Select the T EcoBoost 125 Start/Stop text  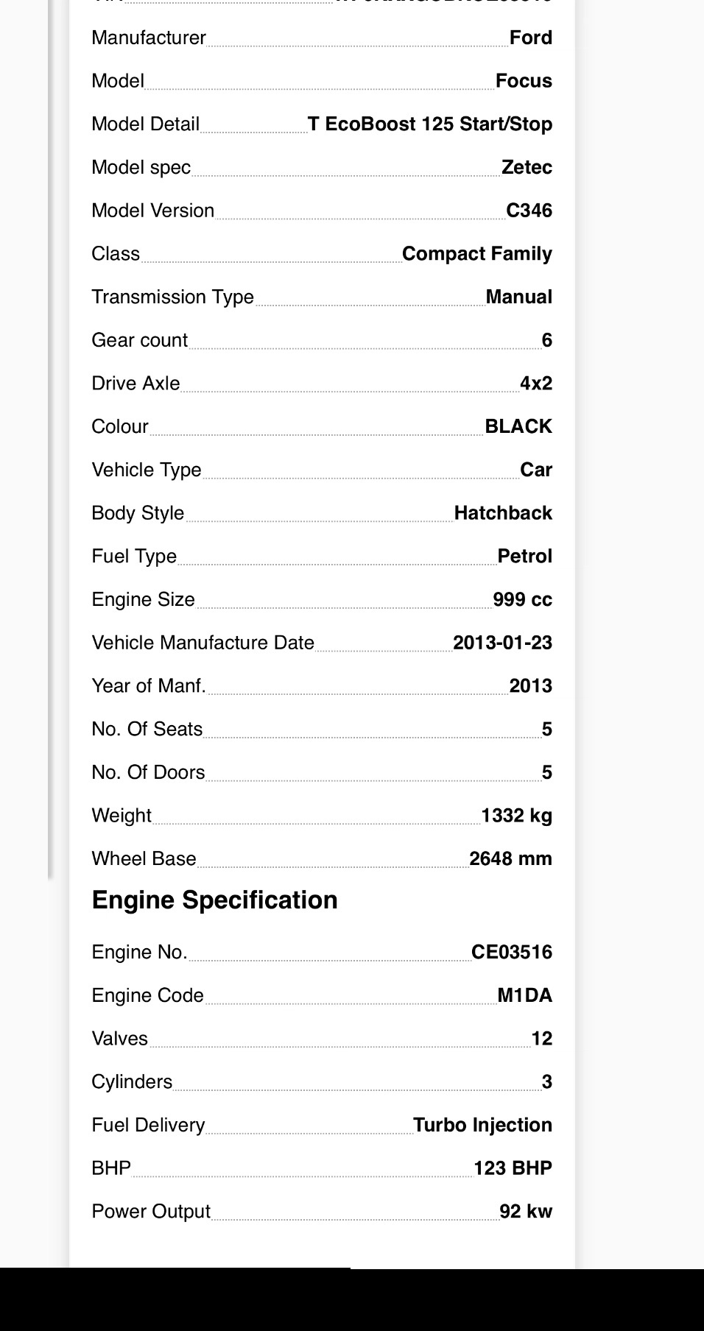click(x=430, y=124)
